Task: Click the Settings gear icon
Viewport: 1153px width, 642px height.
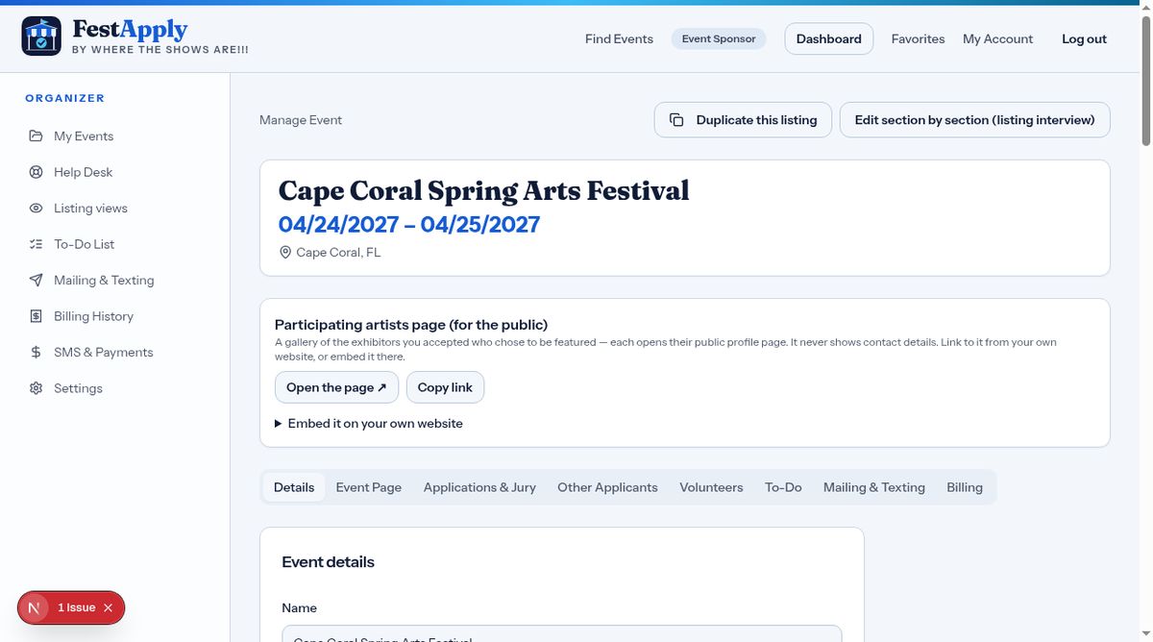Action: [36, 388]
